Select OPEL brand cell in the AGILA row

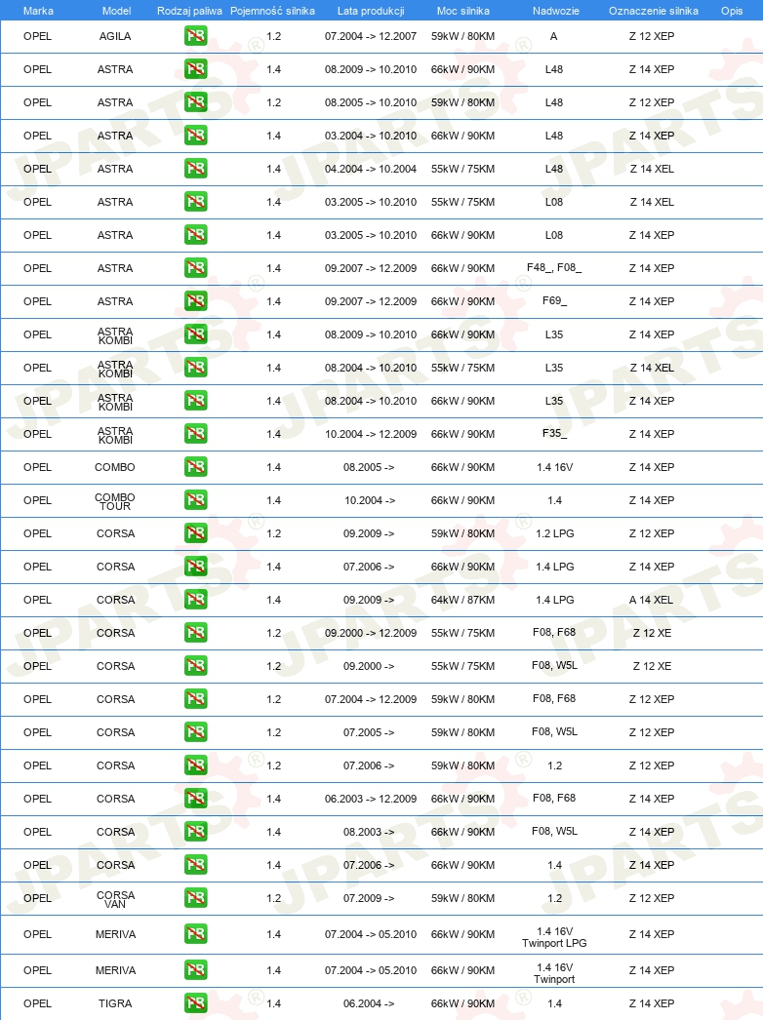(37, 36)
